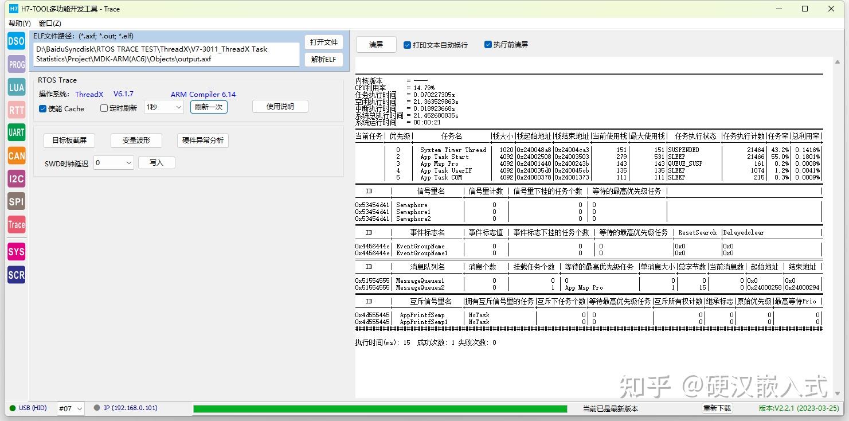Open the UART serial module

(16, 132)
